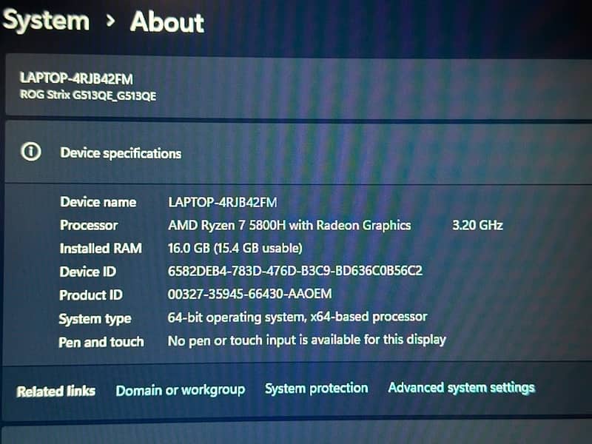This screenshot has height=444, width=592.
Task: Click the System type label
Action: [x=95, y=319]
